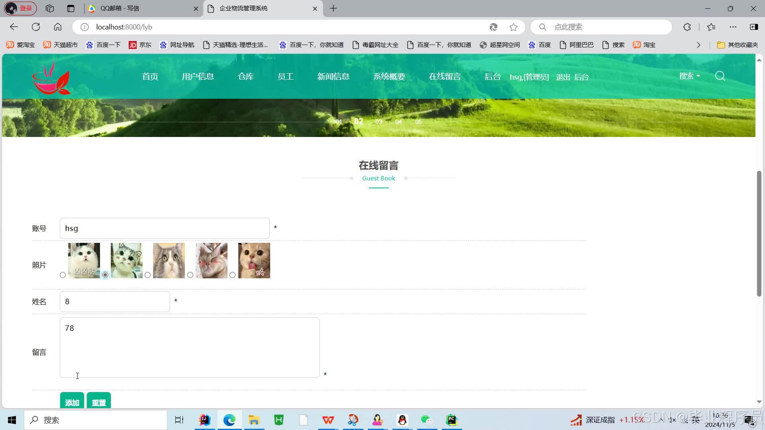Click into the 留言 message textarea
765x430 pixels.
[x=189, y=347]
